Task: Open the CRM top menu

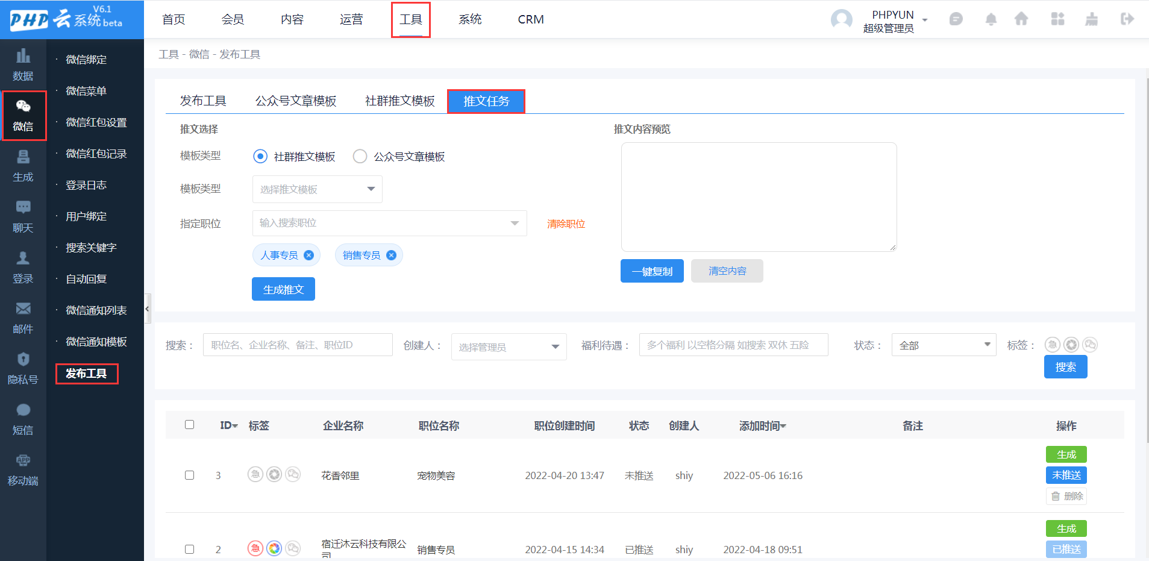Action: pos(531,19)
